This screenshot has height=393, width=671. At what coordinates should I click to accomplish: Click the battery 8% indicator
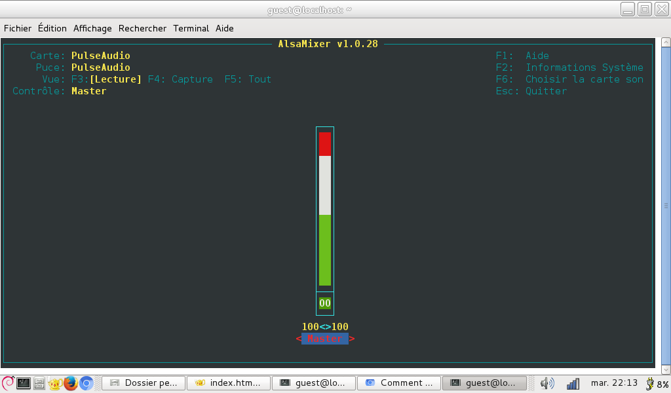point(657,384)
